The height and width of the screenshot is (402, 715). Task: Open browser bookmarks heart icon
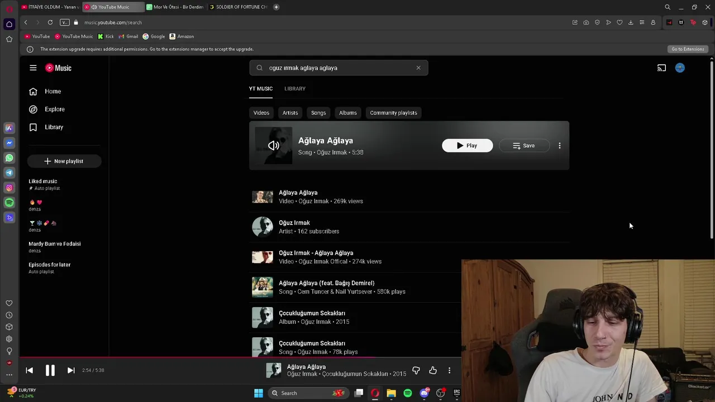pyautogui.click(x=619, y=22)
